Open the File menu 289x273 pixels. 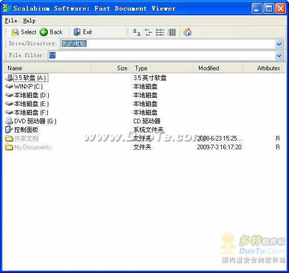[x=11, y=20]
